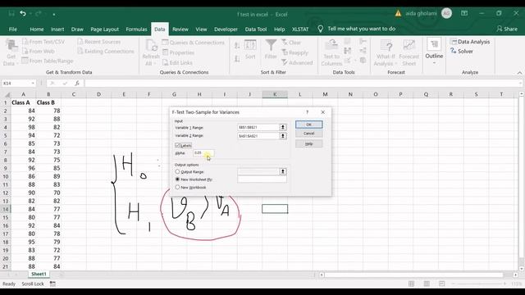Select the New Workbook radio button

pos(177,188)
